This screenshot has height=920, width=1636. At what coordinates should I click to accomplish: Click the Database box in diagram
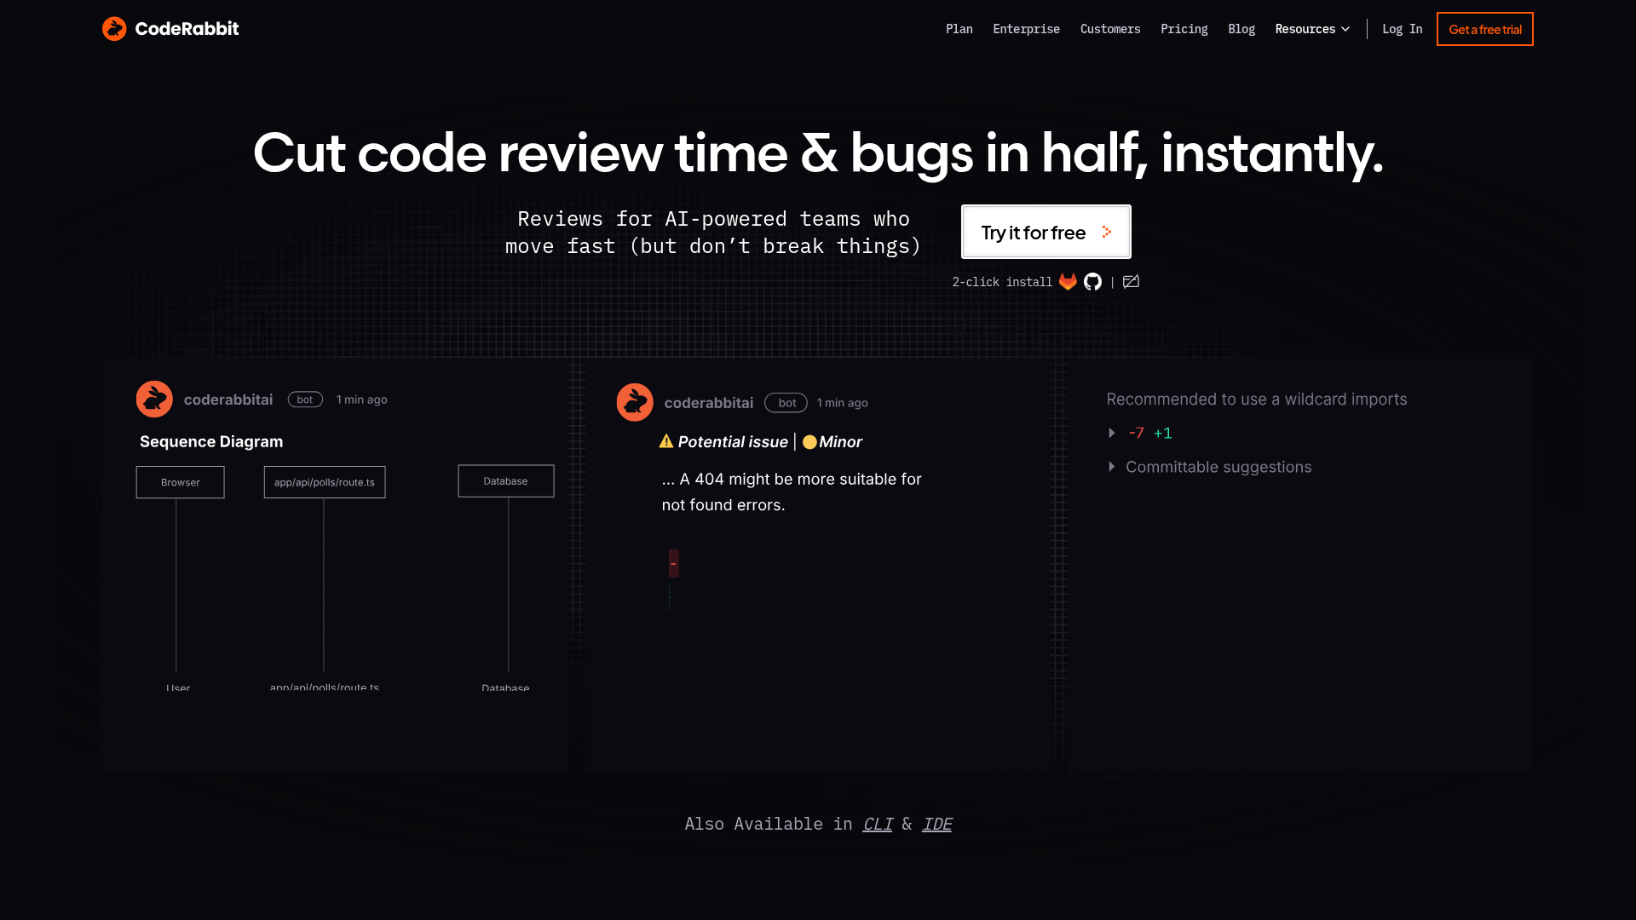(506, 481)
